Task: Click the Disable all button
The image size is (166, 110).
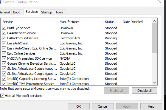Action: (x=145, y=91)
